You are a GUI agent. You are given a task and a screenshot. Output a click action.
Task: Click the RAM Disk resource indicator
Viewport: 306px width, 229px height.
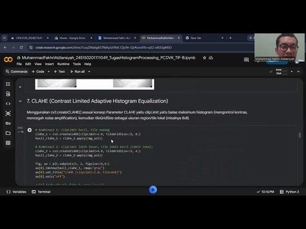click(x=282, y=72)
